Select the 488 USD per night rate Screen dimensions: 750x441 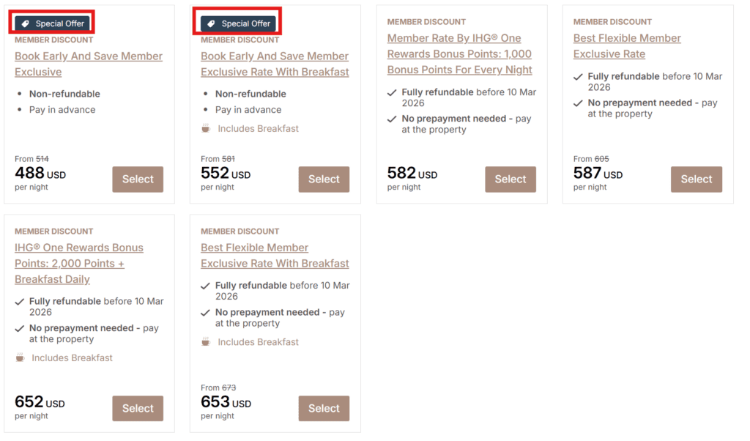tap(138, 179)
